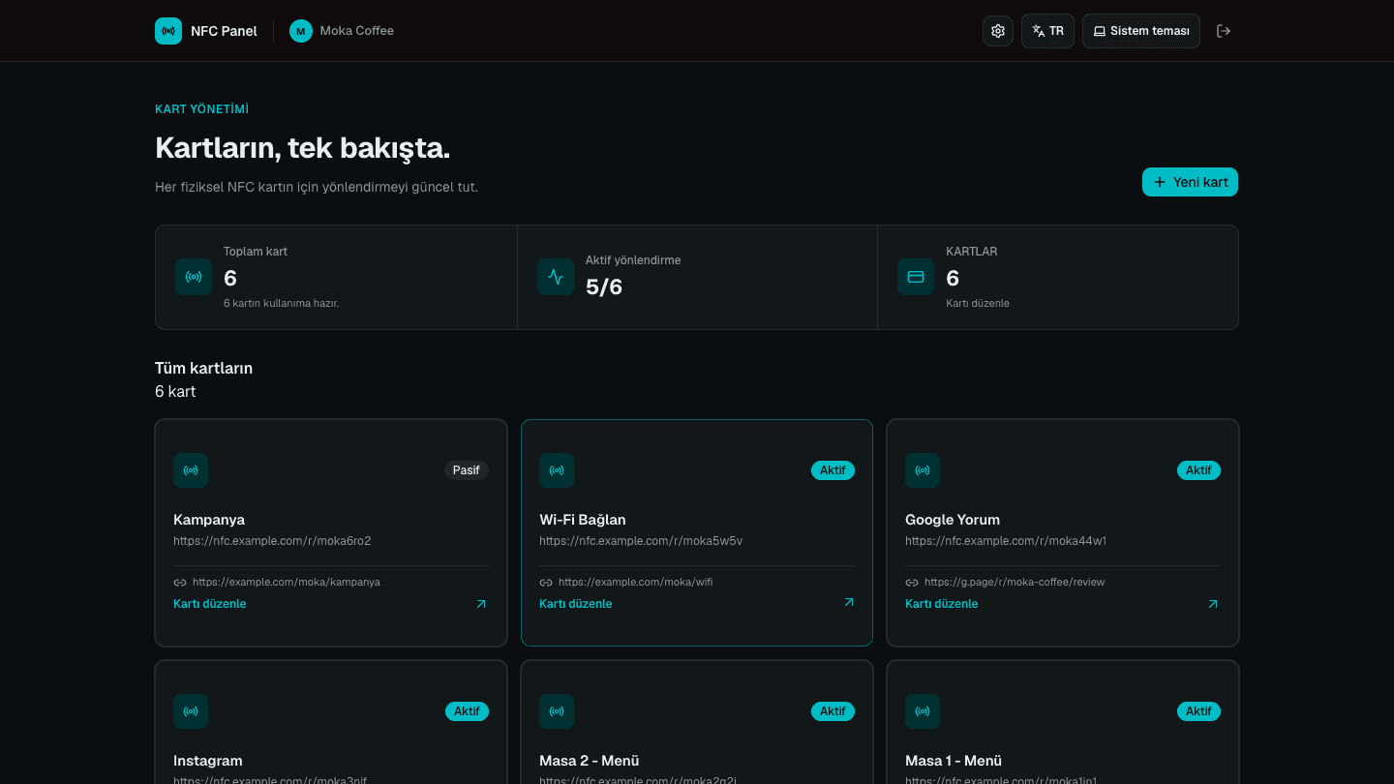Click the URL https://nfc.example.com/r/moka6ro2
This screenshot has width=1394, height=784.
pyautogui.click(x=272, y=541)
